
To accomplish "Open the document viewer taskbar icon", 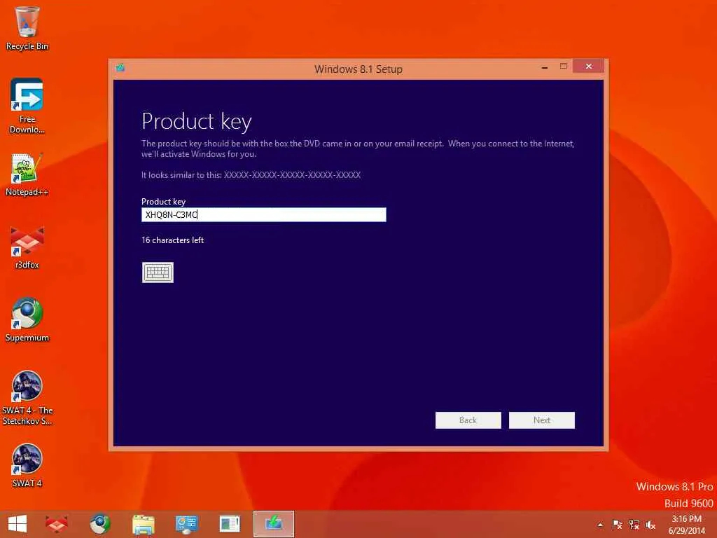I will [x=230, y=524].
